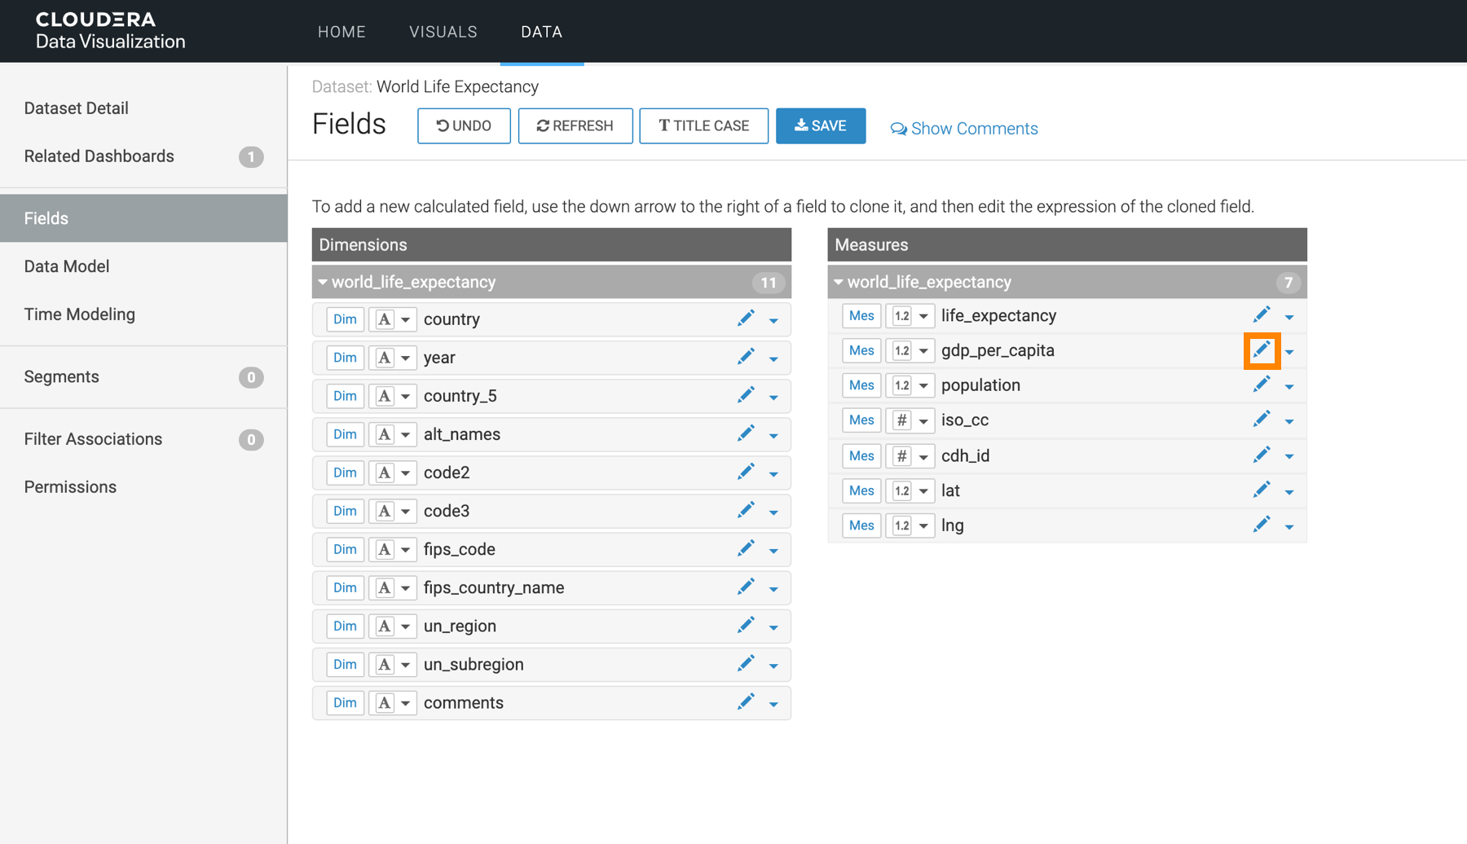
Task: Edit the lng measure field
Action: (x=1261, y=525)
